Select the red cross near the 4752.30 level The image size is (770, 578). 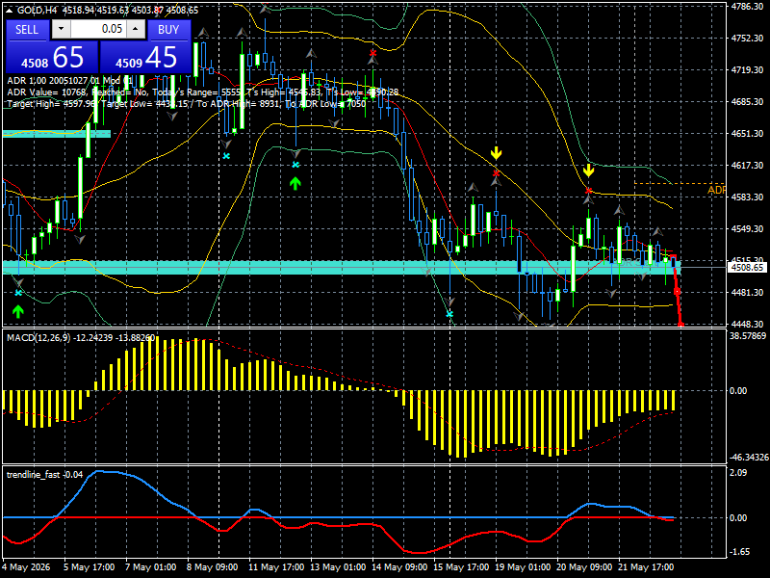(373, 53)
